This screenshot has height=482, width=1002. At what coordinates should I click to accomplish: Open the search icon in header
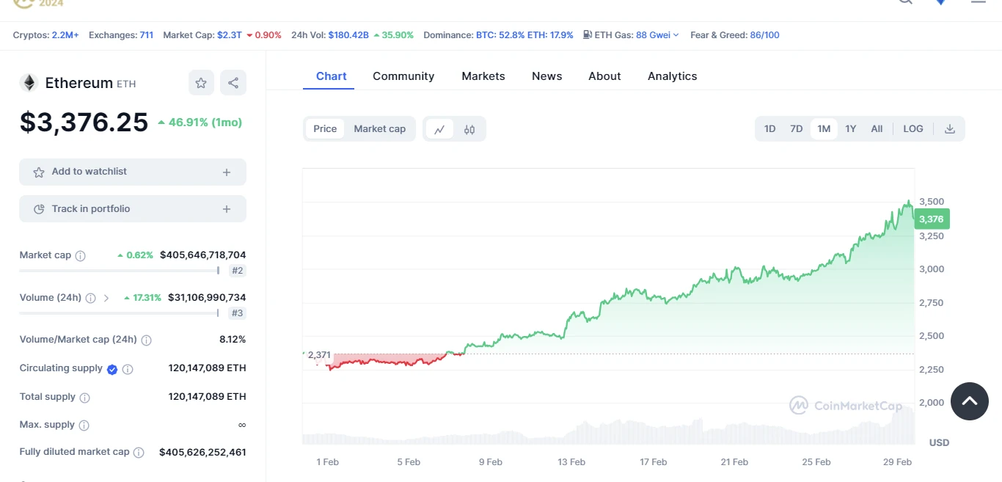point(906,2)
